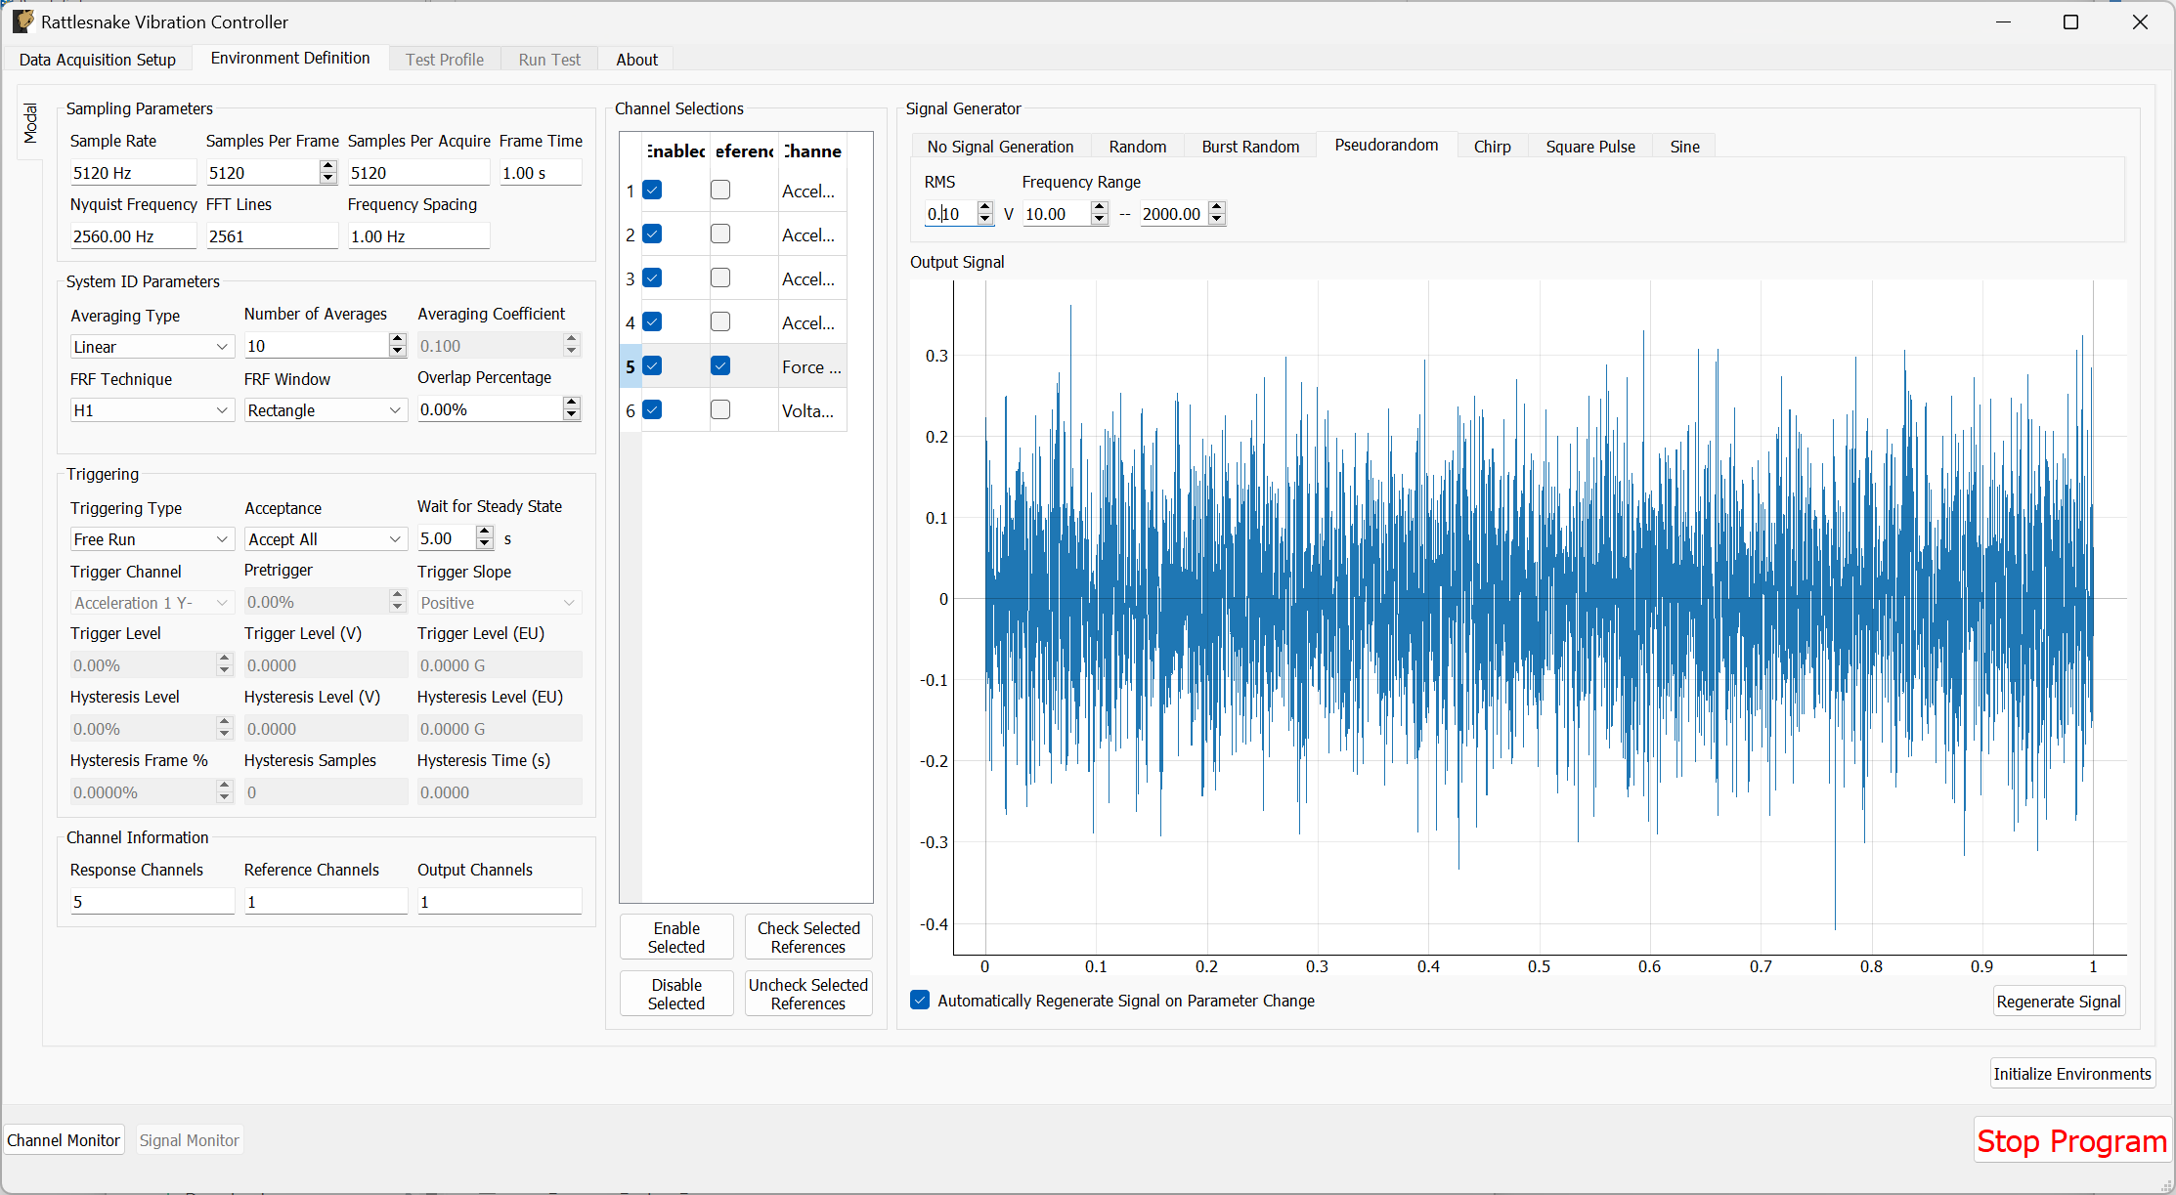This screenshot has width=2176, height=1195.
Task: Open the Averaging Type dropdown
Action: coord(152,346)
